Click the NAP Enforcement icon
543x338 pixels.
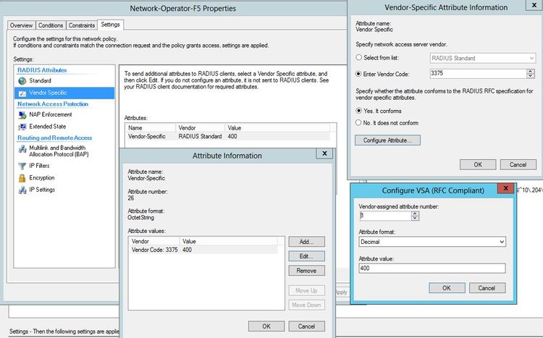point(22,114)
